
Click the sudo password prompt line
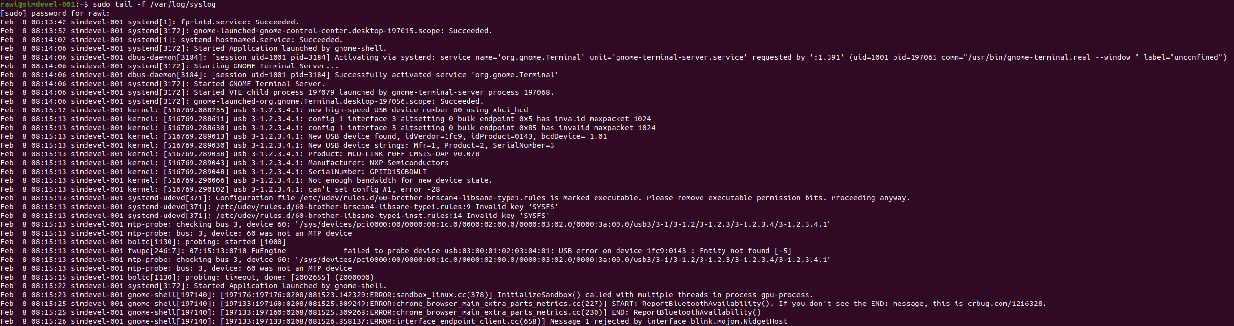[x=55, y=13]
